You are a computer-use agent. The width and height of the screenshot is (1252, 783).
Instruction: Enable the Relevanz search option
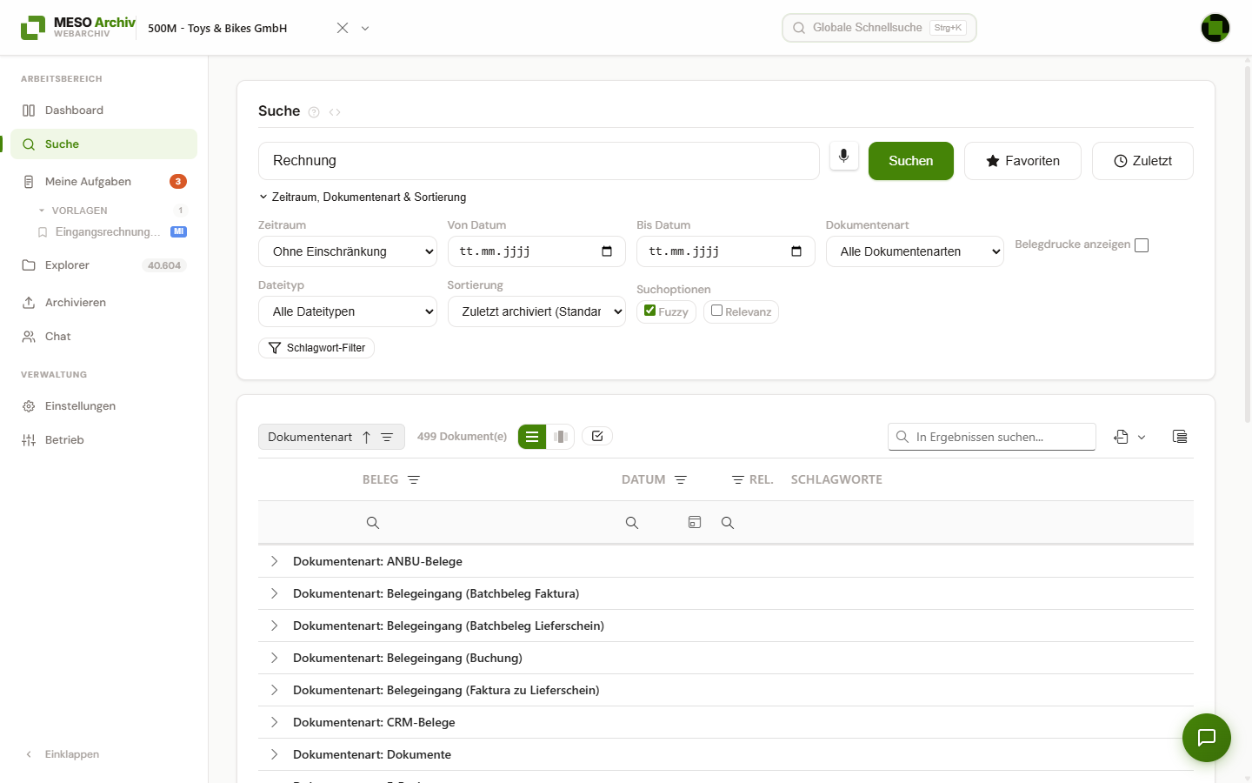point(716,311)
